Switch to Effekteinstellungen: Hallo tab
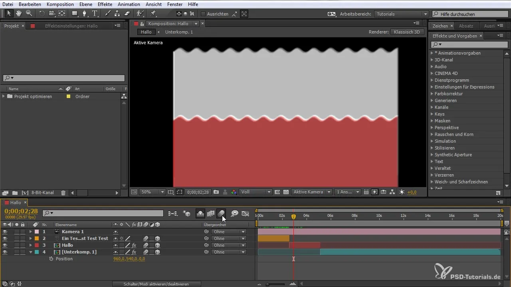 coord(71,26)
